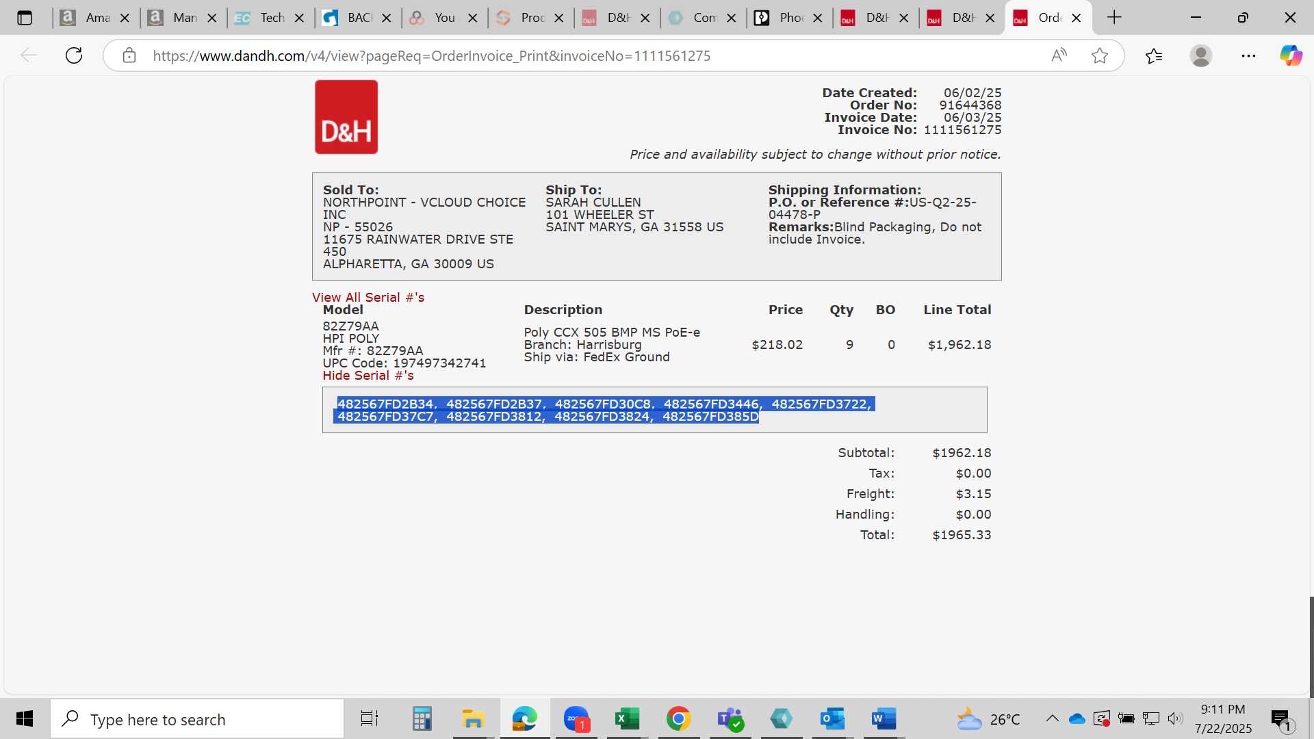Show hidden system tray icons
The height and width of the screenshot is (739, 1314).
coord(1053,718)
